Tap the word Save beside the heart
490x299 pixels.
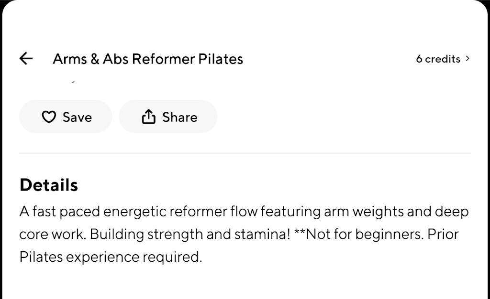click(77, 117)
